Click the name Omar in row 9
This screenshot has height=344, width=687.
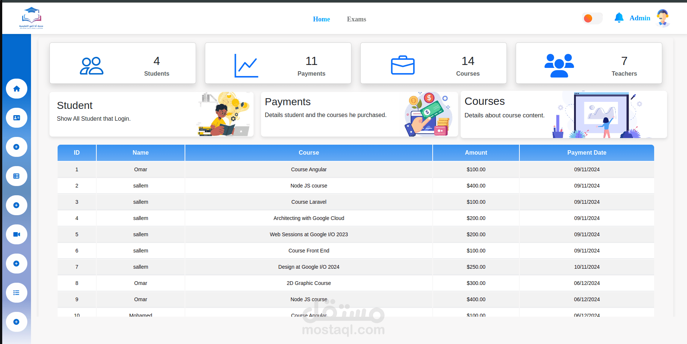point(141,299)
